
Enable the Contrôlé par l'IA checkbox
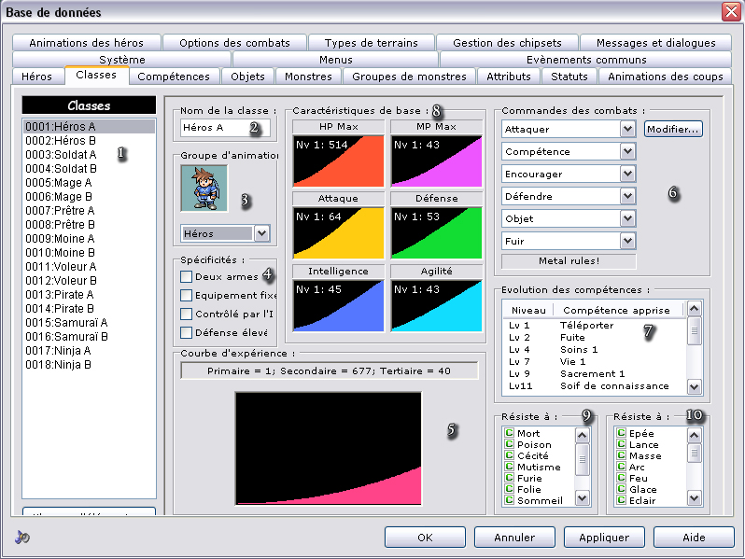[187, 314]
